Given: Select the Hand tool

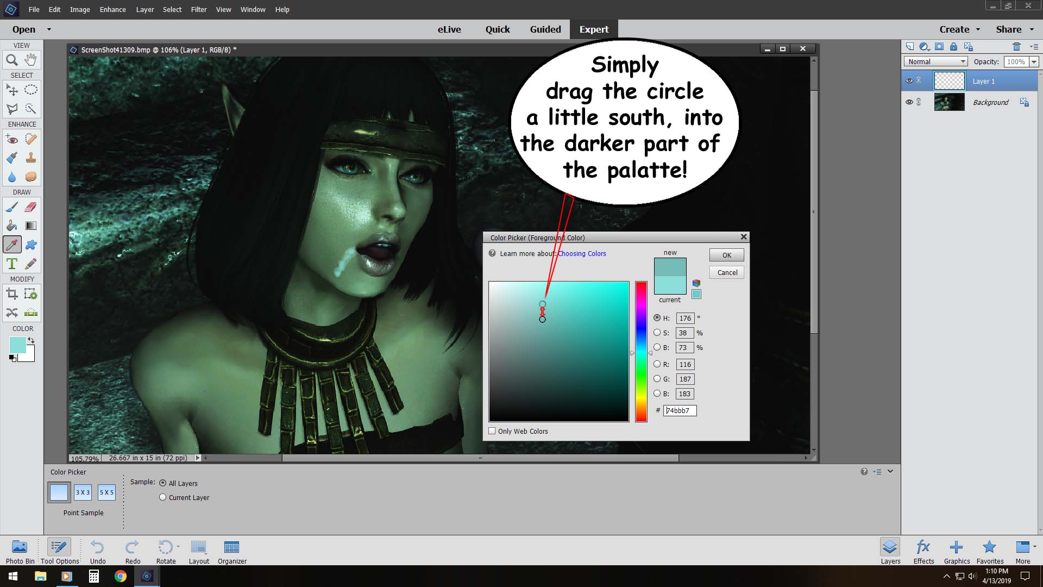Looking at the screenshot, I should click(x=31, y=60).
